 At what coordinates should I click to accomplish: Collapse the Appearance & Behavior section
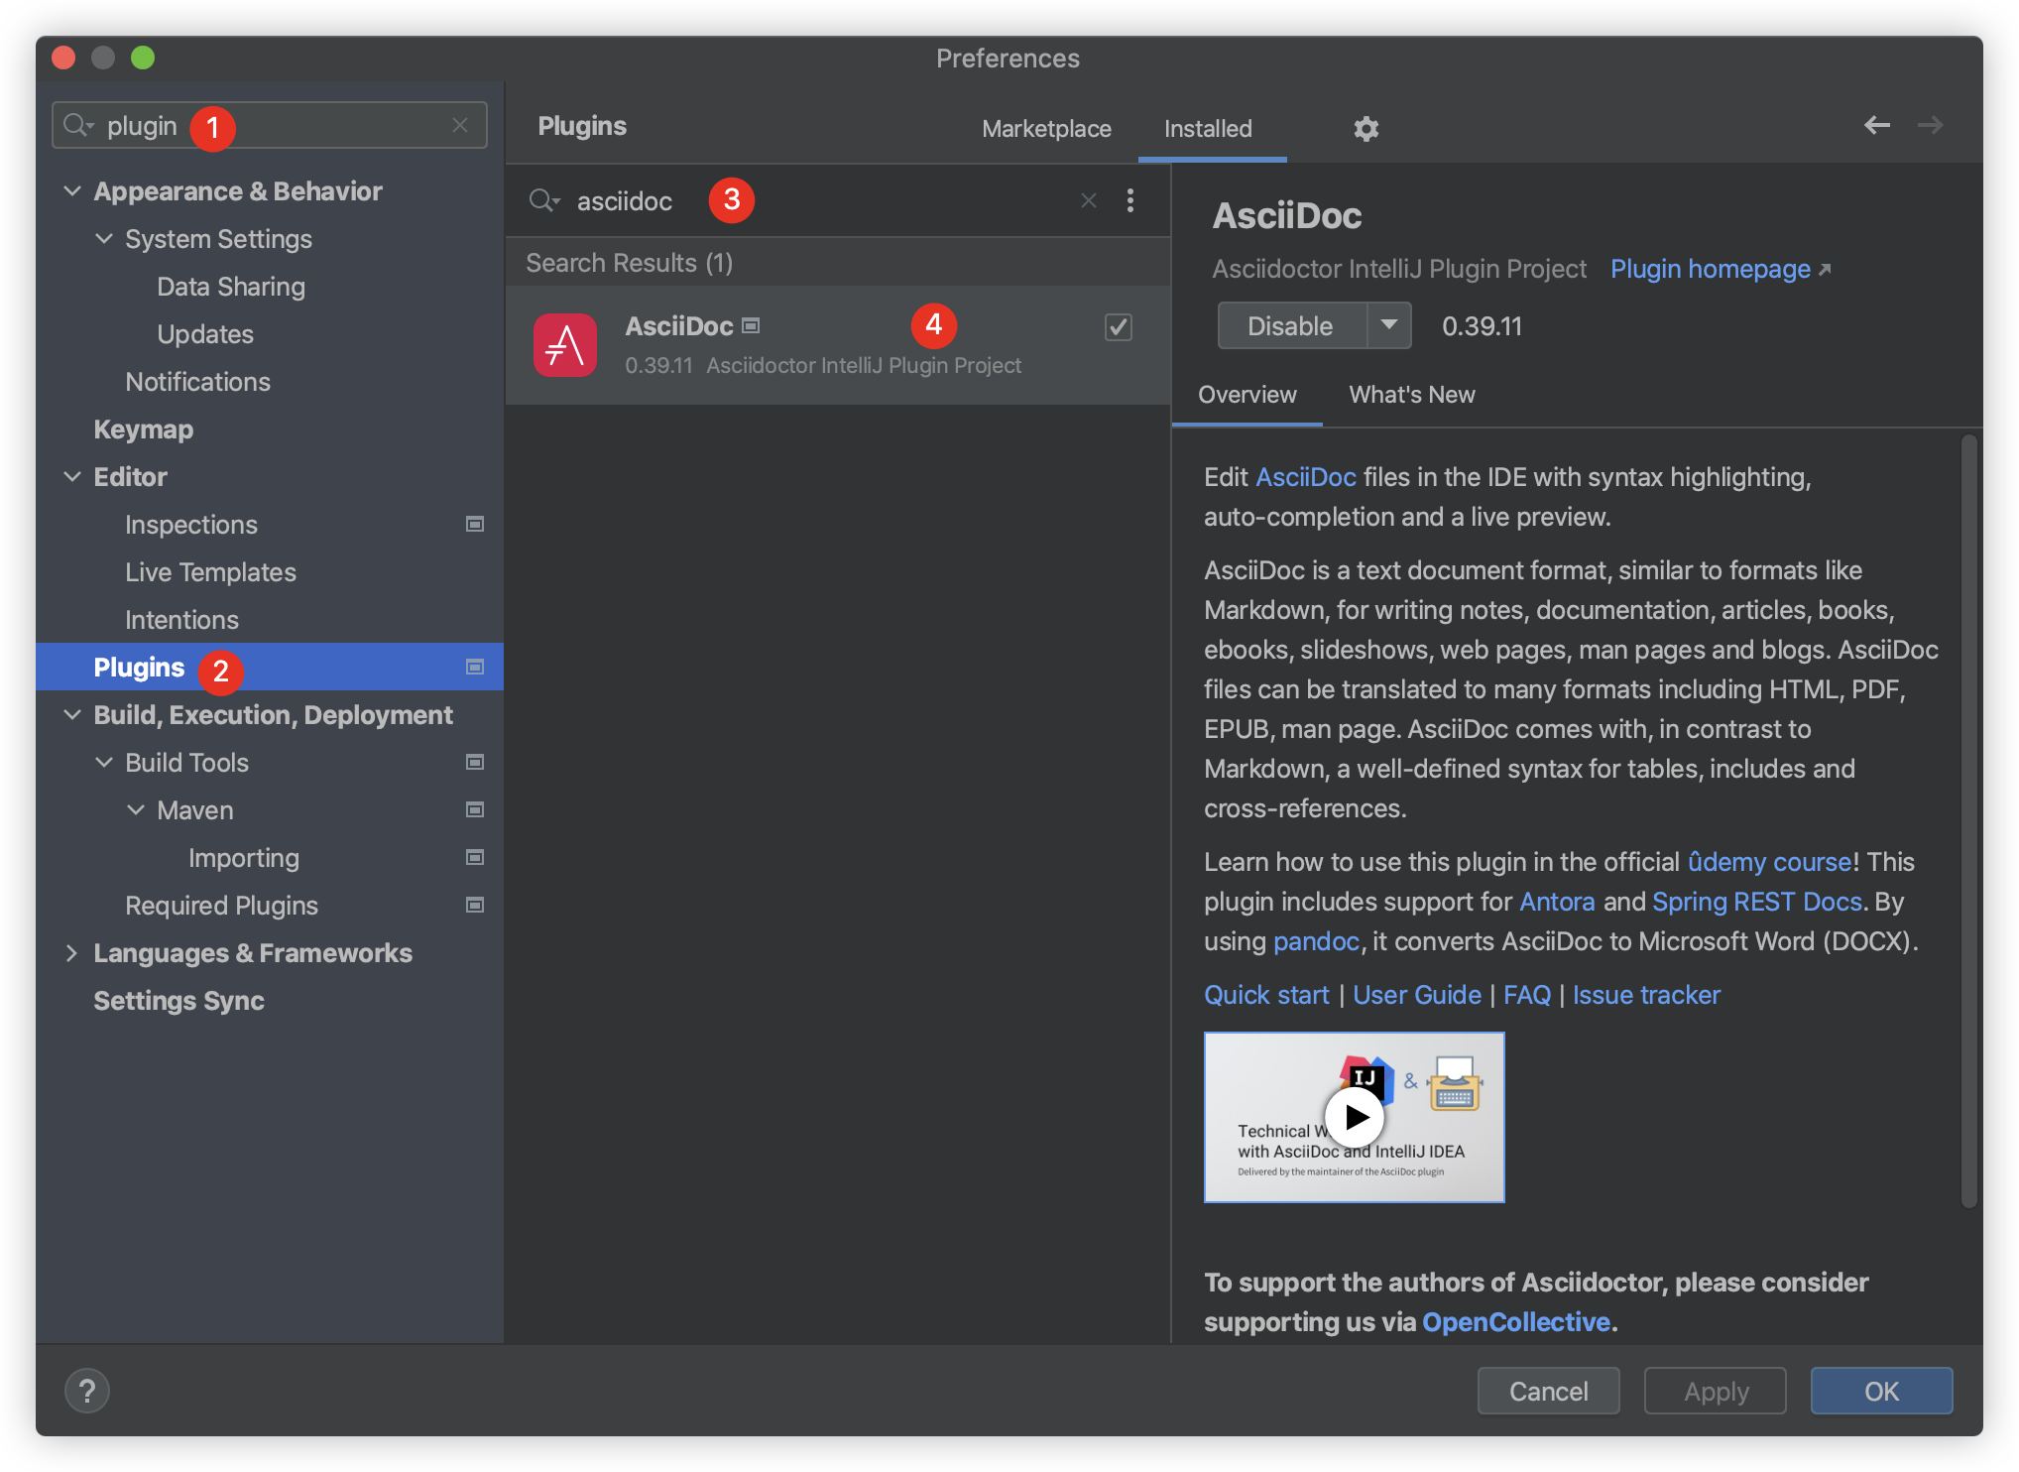click(x=72, y=191)
